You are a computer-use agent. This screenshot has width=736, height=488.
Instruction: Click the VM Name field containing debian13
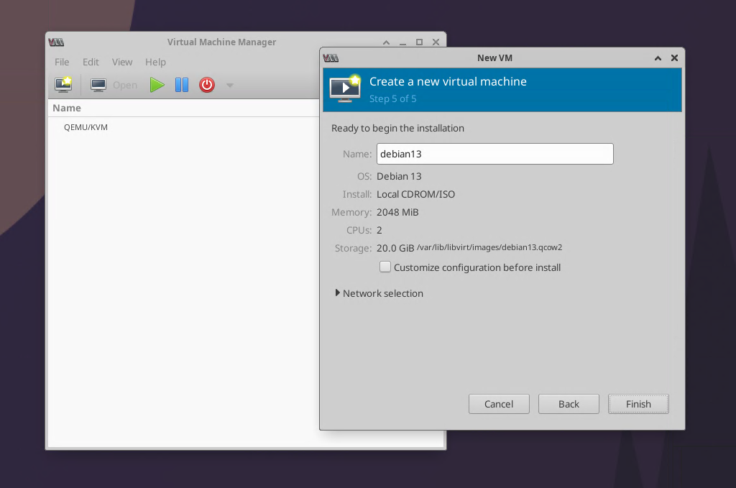pos(494,154)
